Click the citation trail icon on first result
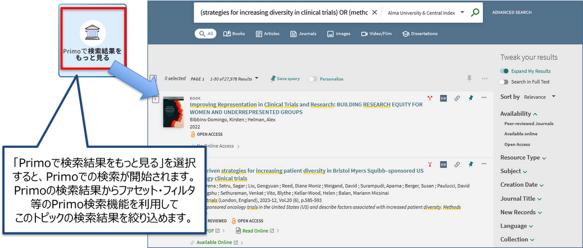 pyautogui.click(x=430, y=98)
